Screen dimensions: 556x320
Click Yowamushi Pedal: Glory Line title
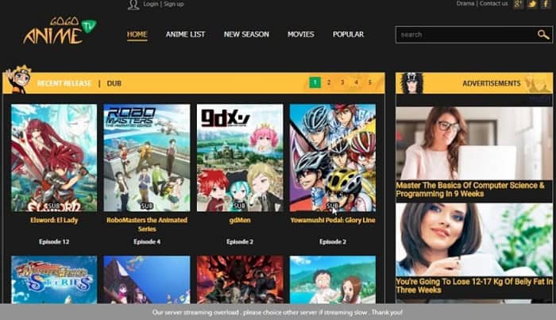pos(333,220)
